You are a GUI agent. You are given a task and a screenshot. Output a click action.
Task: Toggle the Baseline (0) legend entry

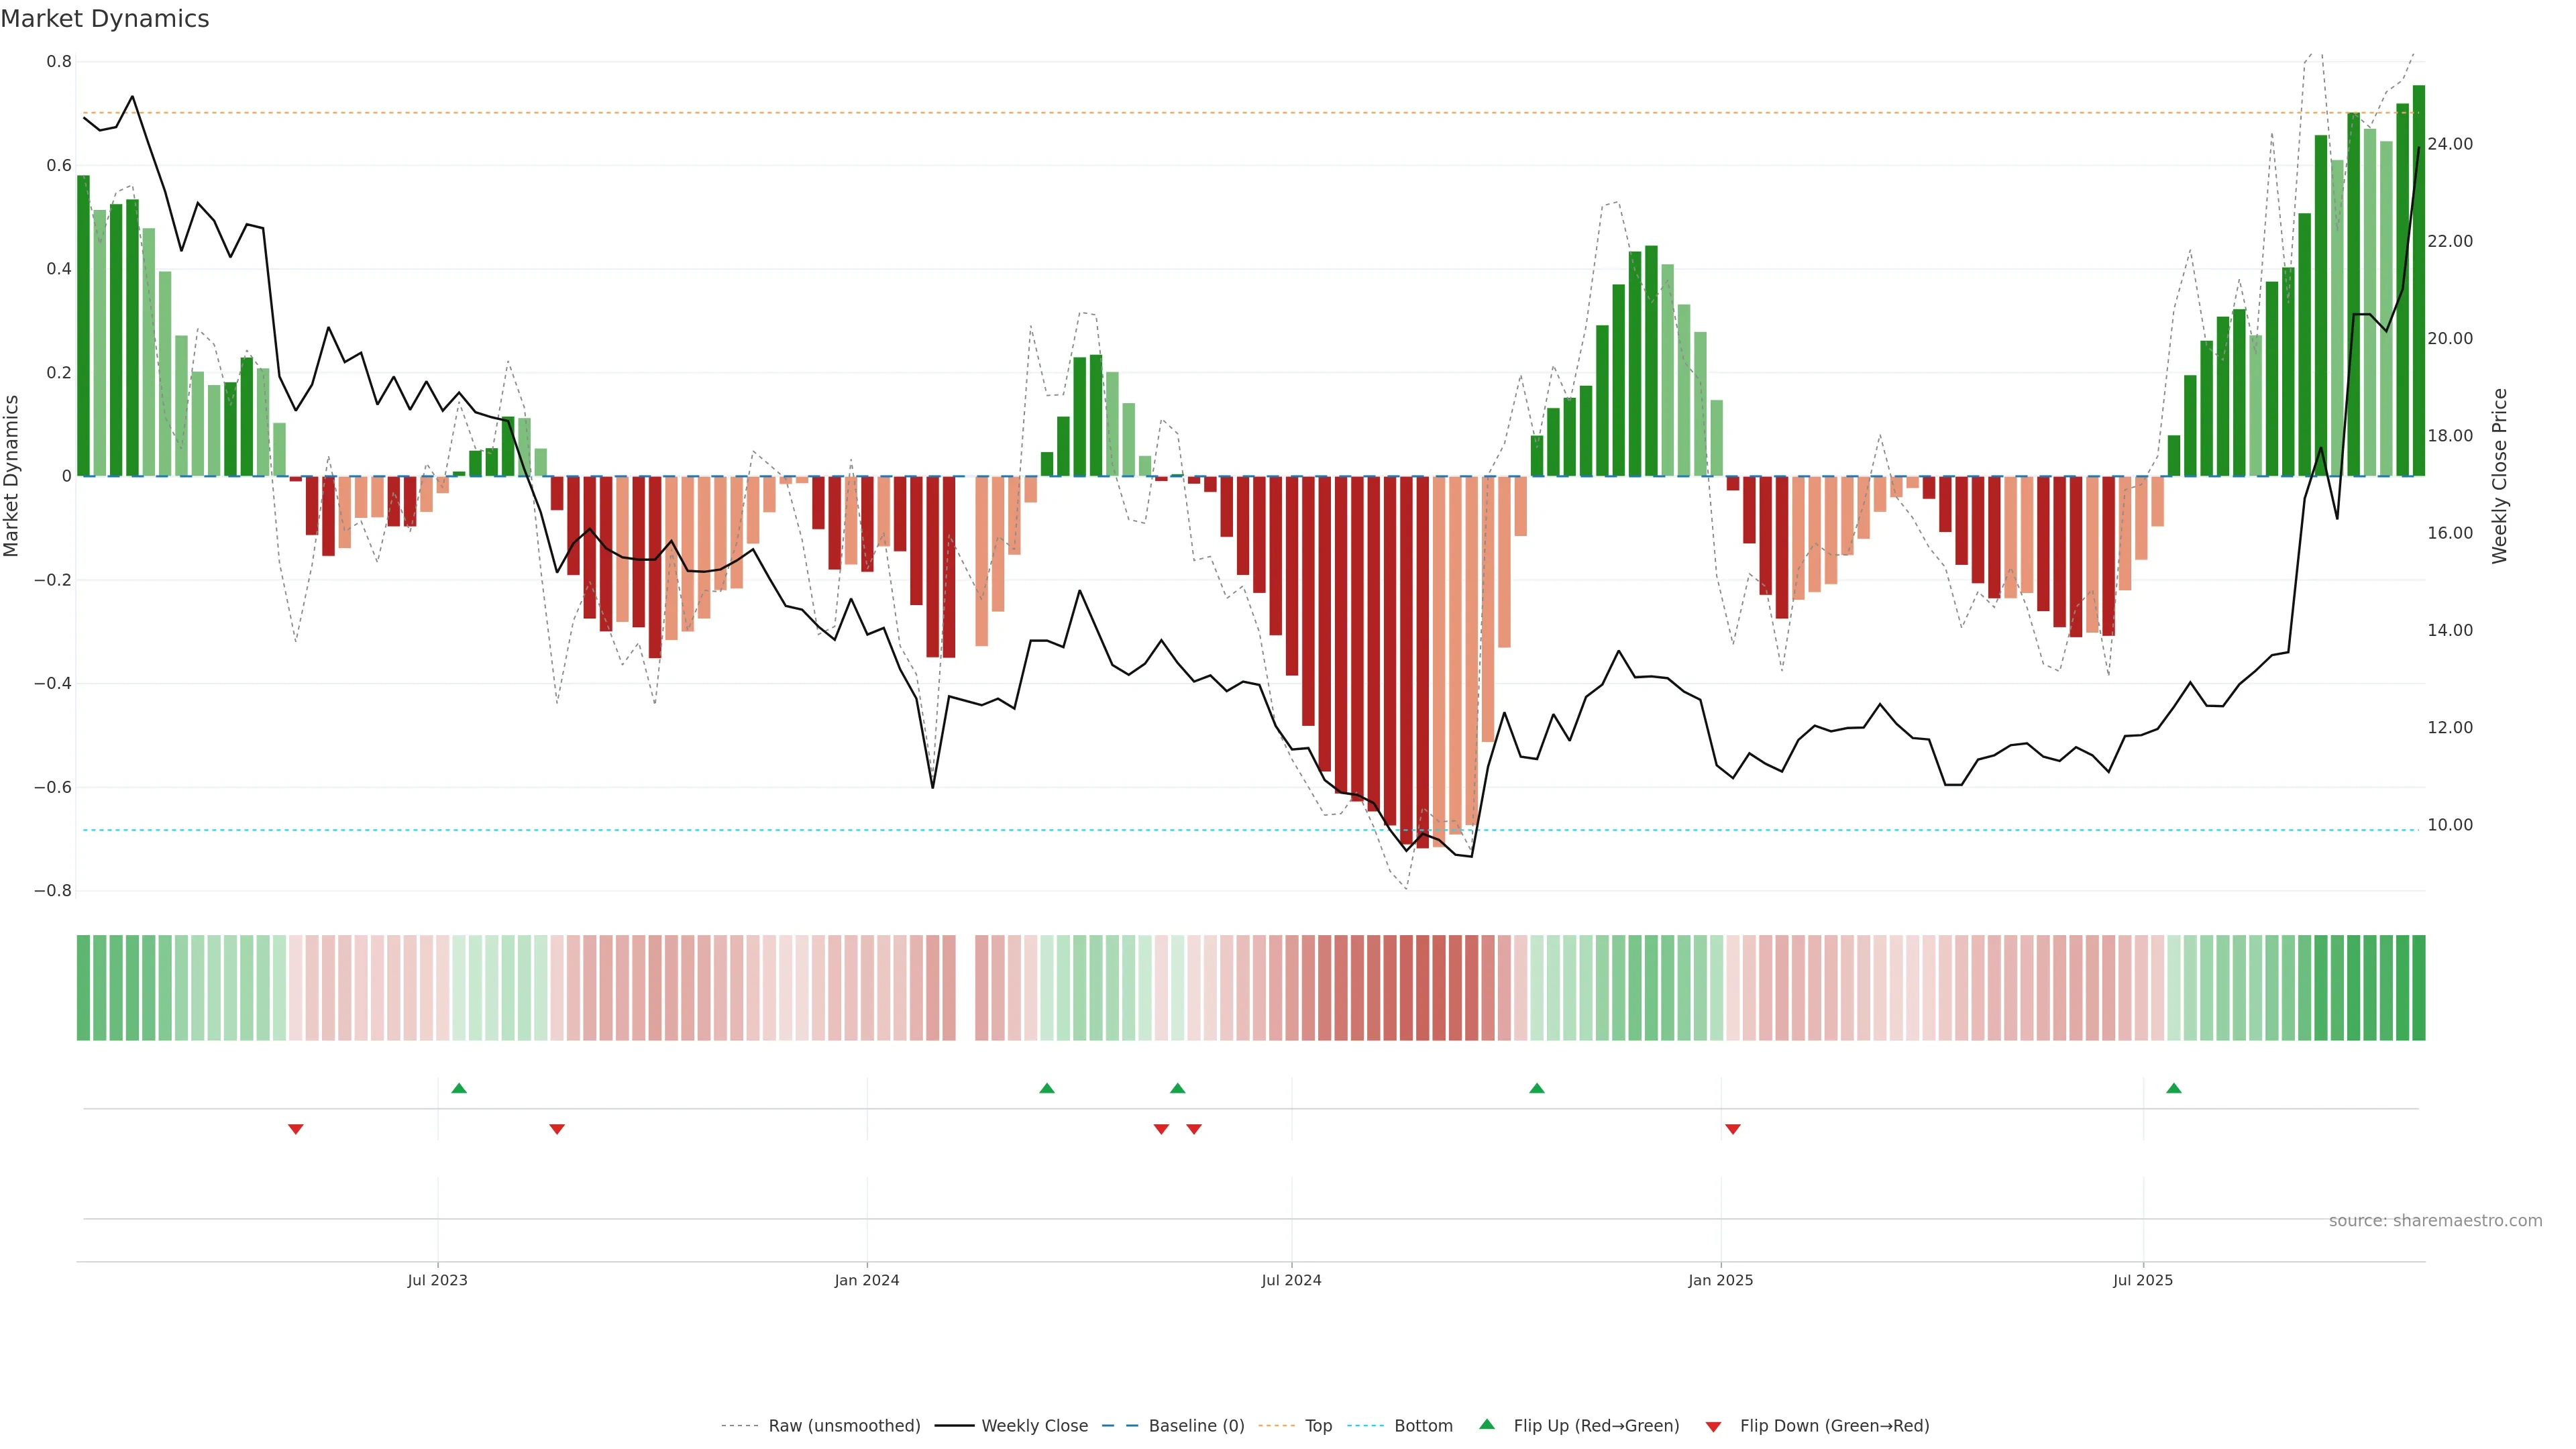pyautogui.click(x=1196, y=1426)
